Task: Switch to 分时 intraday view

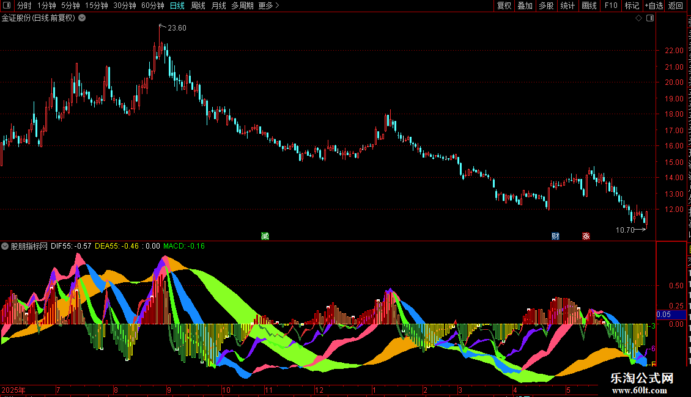Action: point(24,5)
